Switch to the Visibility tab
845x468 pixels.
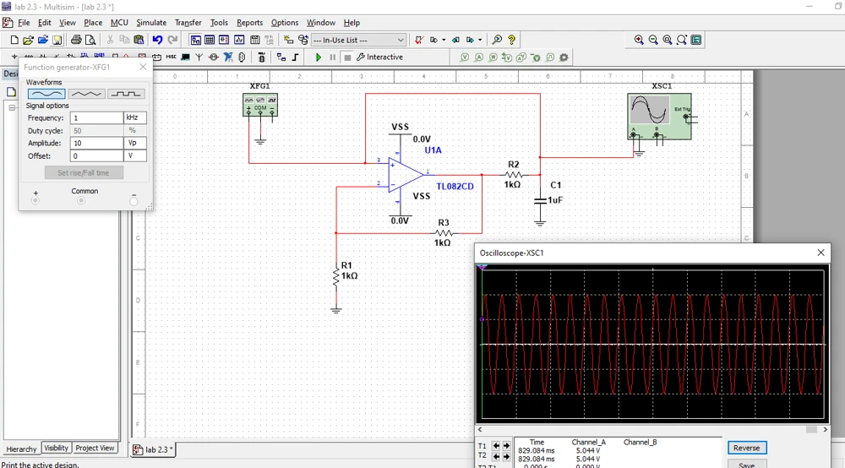[x=56, y=448]
